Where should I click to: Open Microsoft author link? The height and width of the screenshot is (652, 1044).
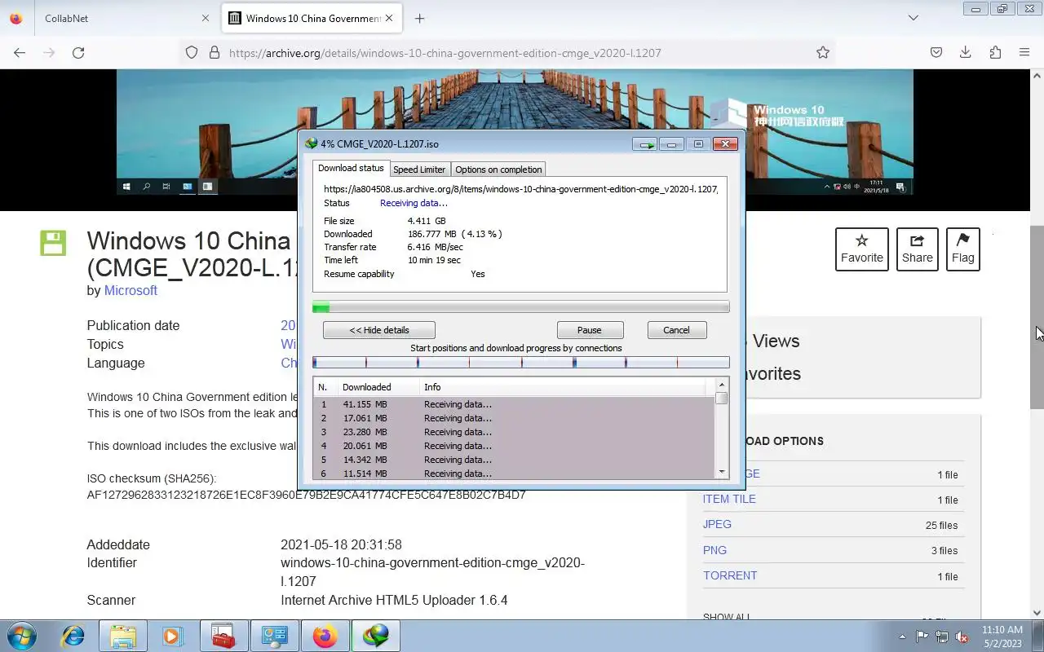pos(130,290)
